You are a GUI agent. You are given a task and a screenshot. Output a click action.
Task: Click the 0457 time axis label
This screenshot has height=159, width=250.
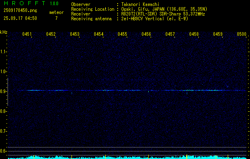point(170,34)
